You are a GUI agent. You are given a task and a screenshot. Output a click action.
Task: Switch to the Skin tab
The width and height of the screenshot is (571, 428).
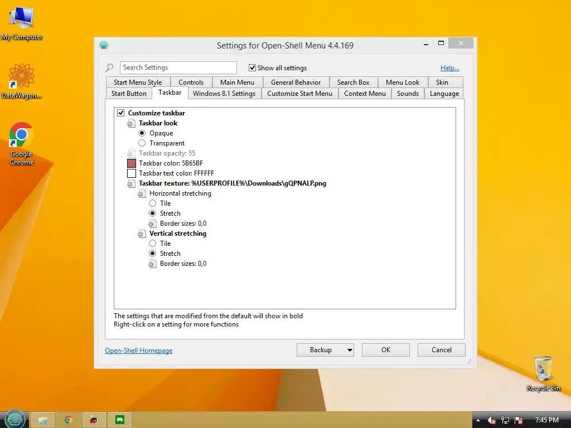pos(442,82)
